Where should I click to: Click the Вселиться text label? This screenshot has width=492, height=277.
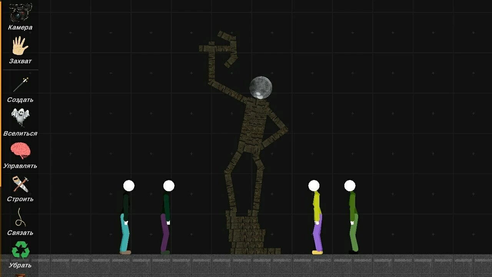click(x=19, y=133)
